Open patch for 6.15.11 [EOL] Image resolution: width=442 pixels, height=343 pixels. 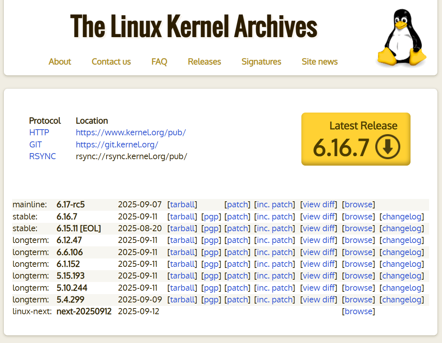click(x=237, y=229)
